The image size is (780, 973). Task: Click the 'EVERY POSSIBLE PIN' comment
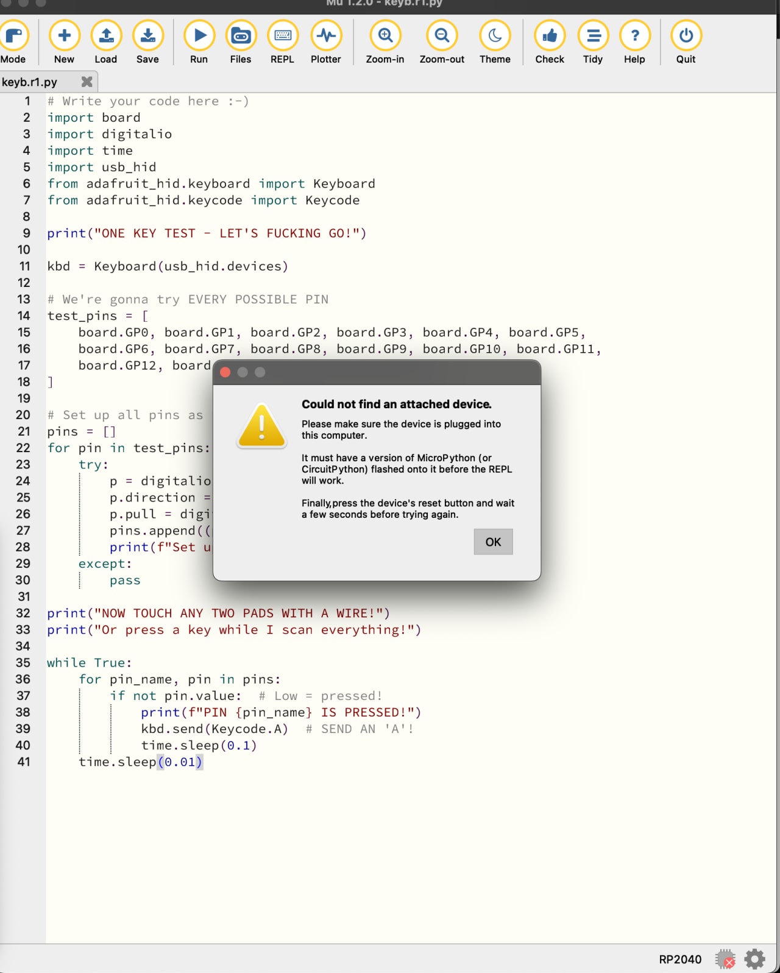(258, 299)
